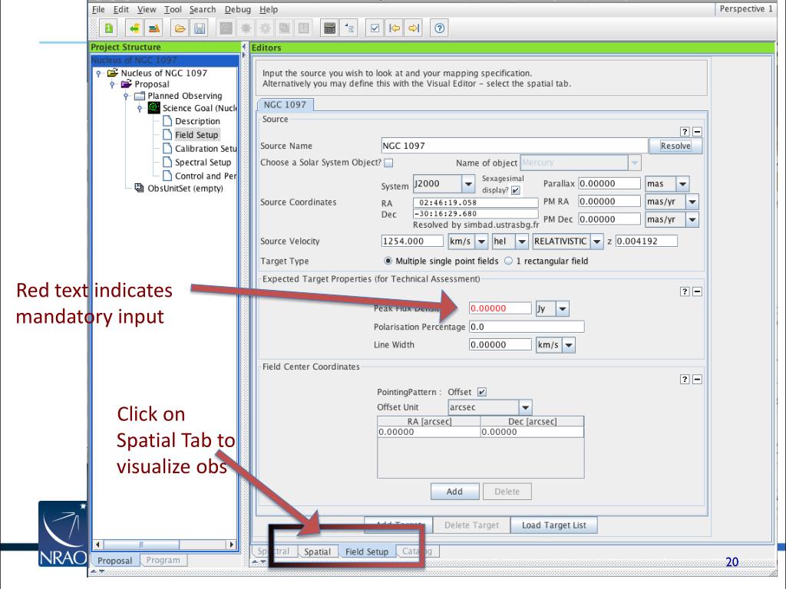Open the View menu
The image size is (786, 589).
pyautogui.click(x=147, y=9)
